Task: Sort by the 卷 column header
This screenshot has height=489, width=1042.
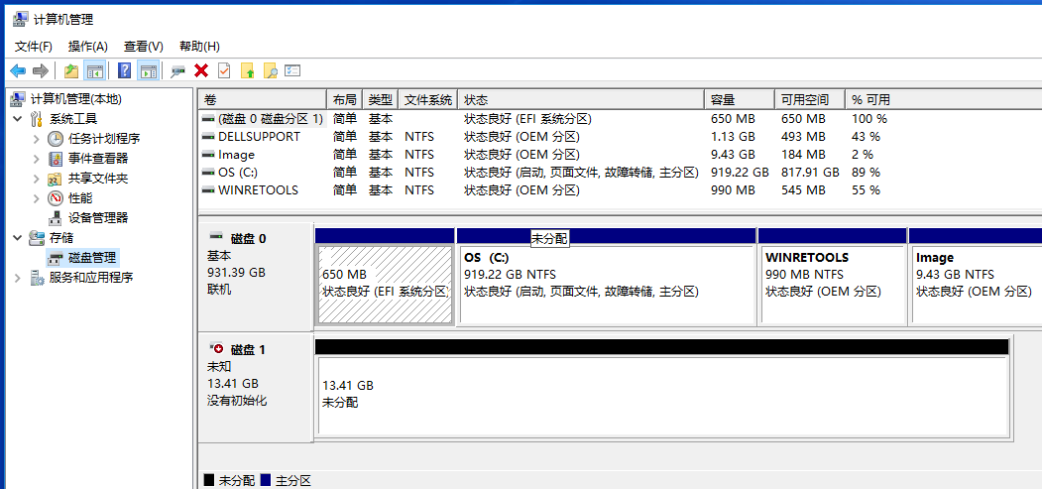Action: (x=263, y=99)
